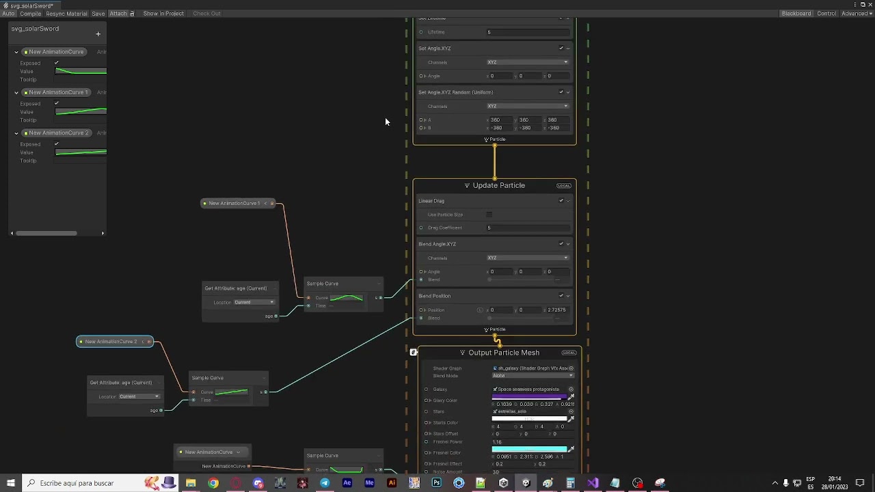Open Discord from the taskbar

pyautogui.click(x=258, y=483)
